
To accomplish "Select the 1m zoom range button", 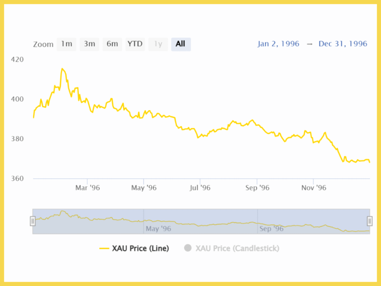I will tap(66, 44).
